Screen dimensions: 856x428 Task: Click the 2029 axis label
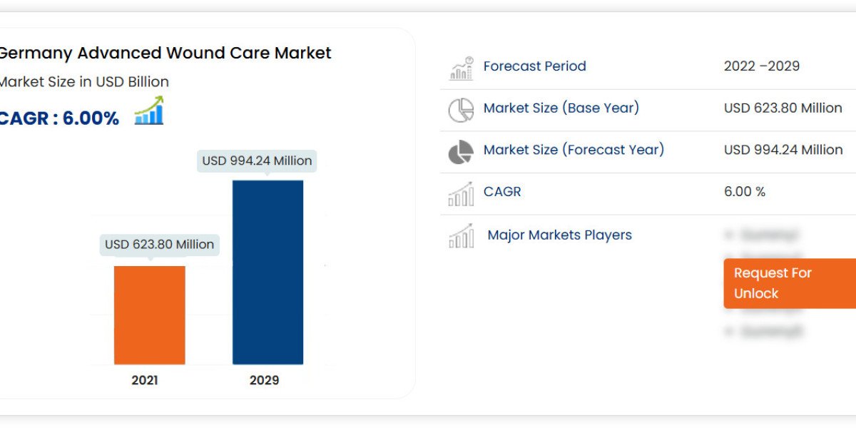(x=264, y=380)
